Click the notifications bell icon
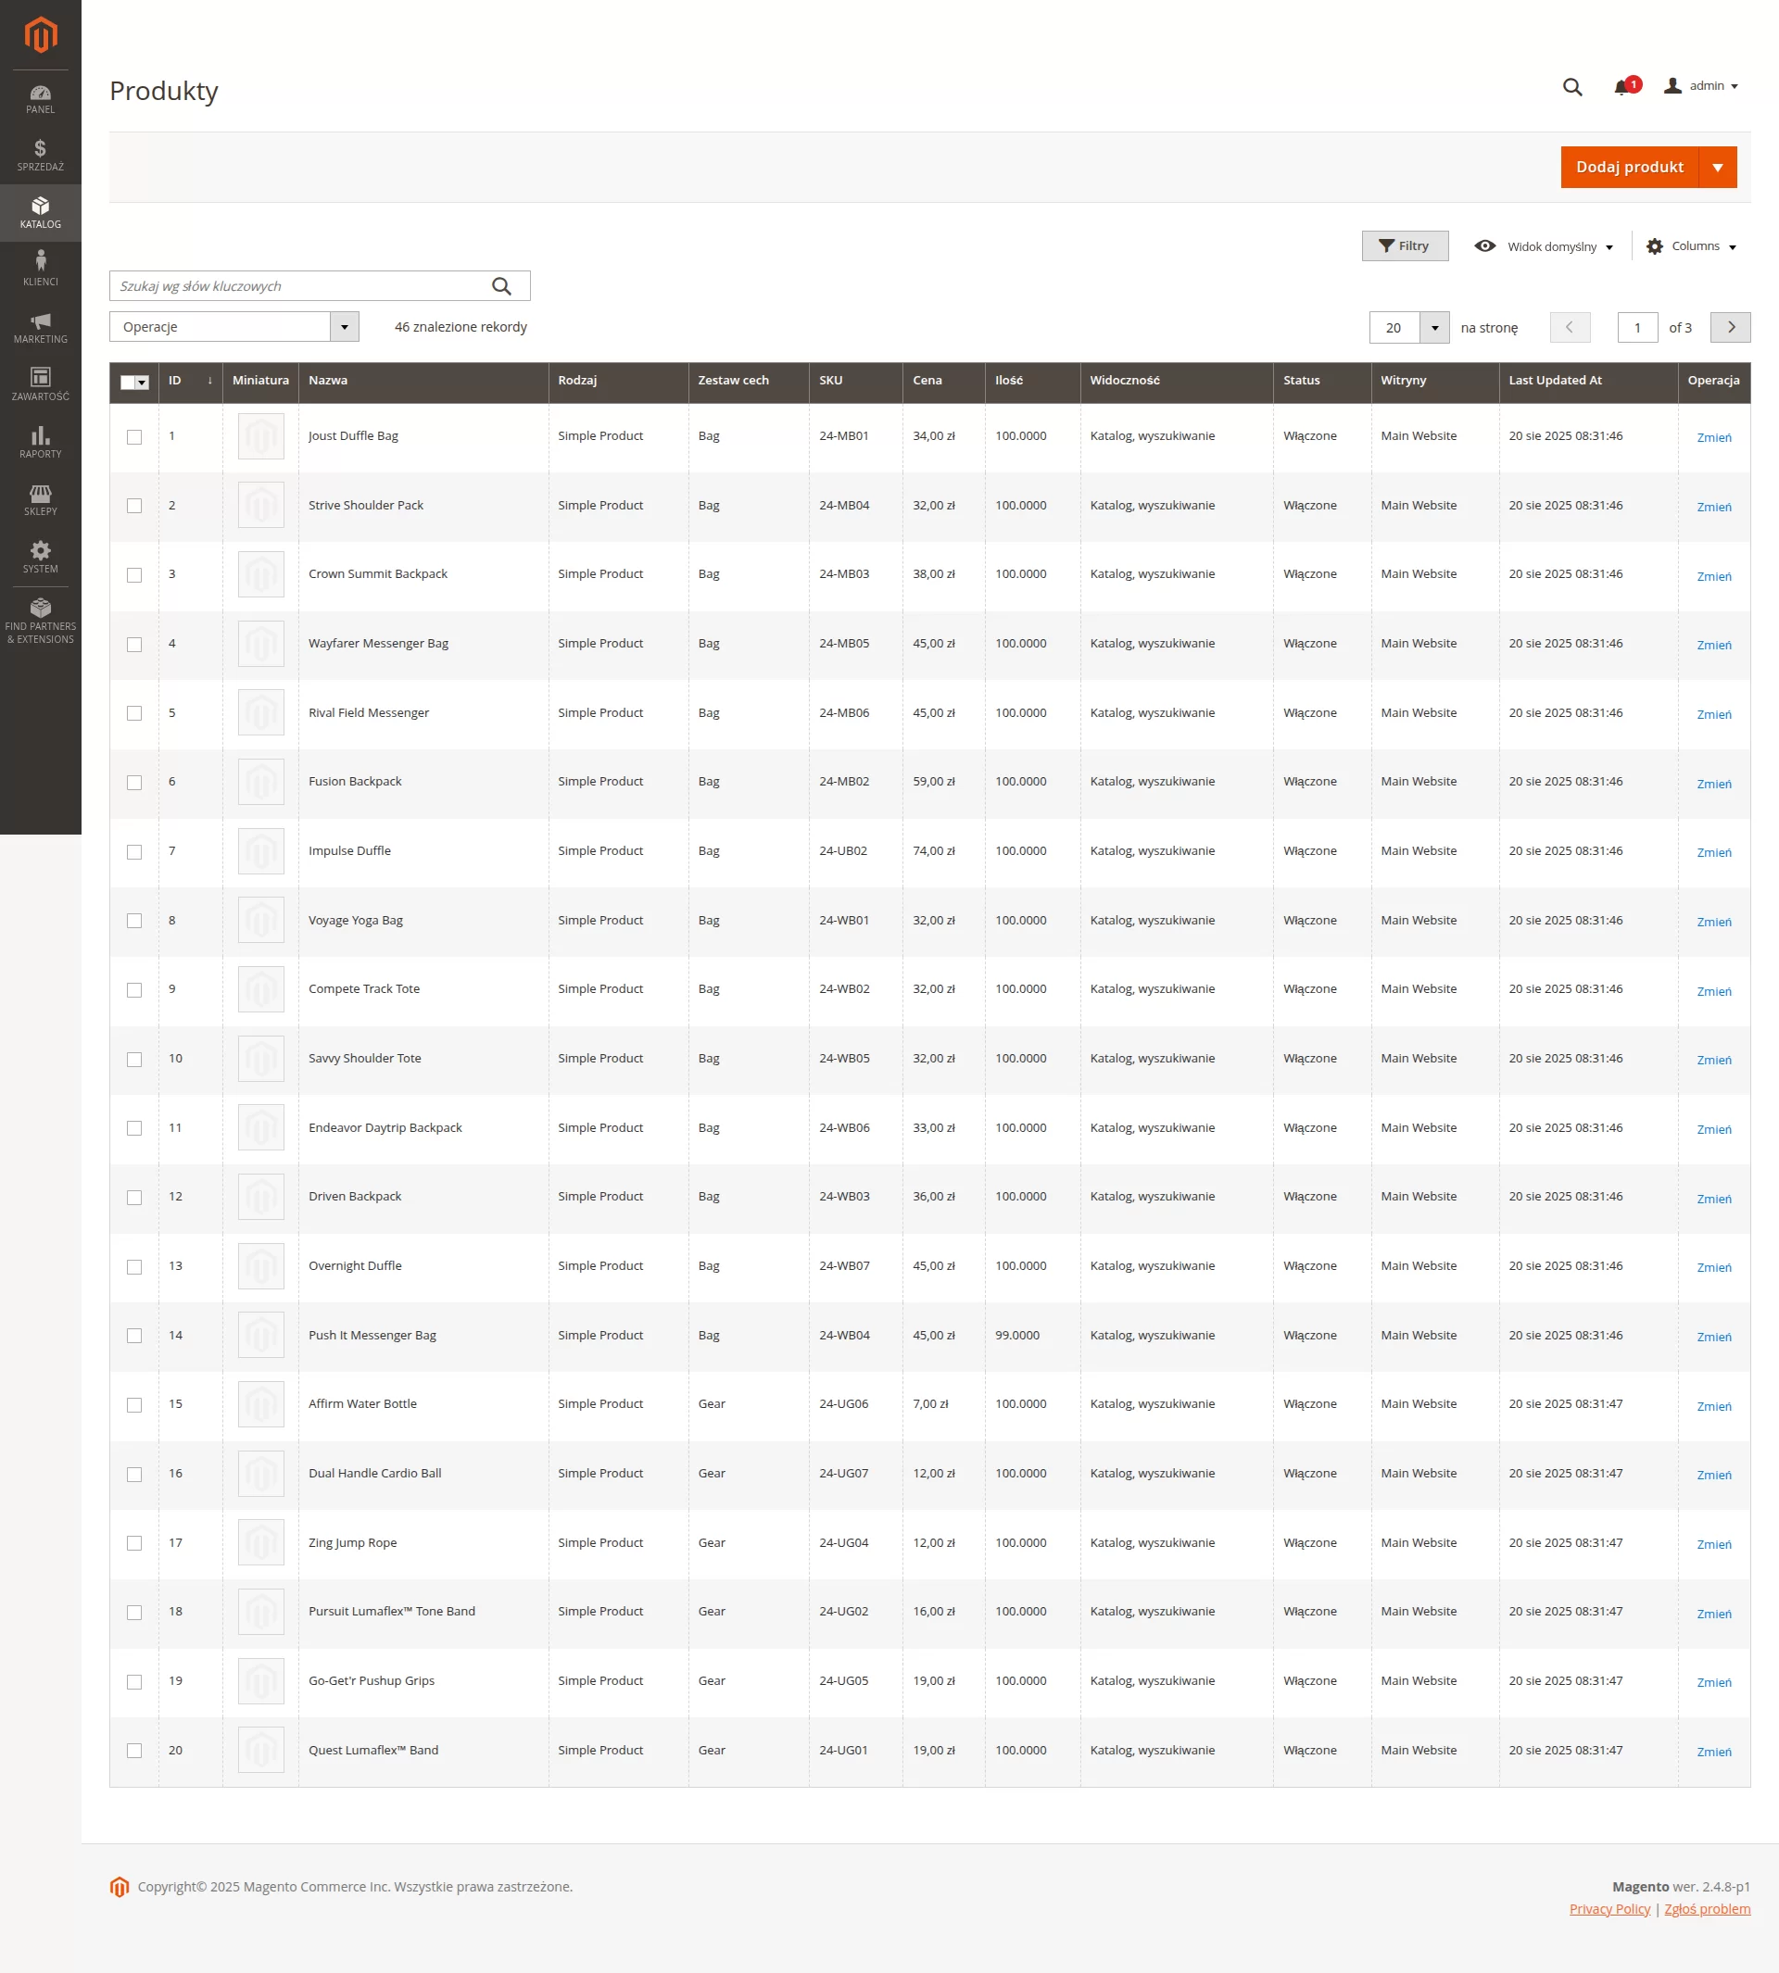 [x=1621, y=87]
